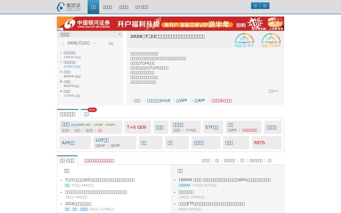Advance to the day after 2026-7-22

94,43
